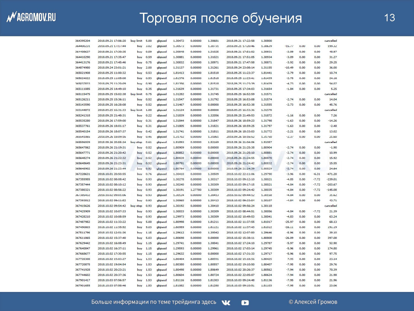Select order ID 365241318
This screenshot has height=311, width=414.
click(83, 115)
